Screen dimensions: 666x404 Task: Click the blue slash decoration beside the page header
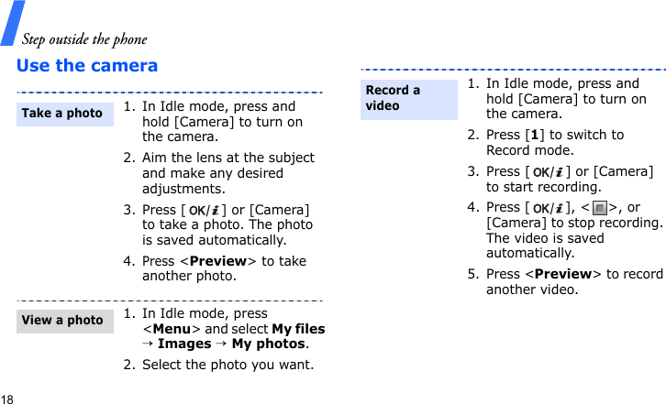11,25
